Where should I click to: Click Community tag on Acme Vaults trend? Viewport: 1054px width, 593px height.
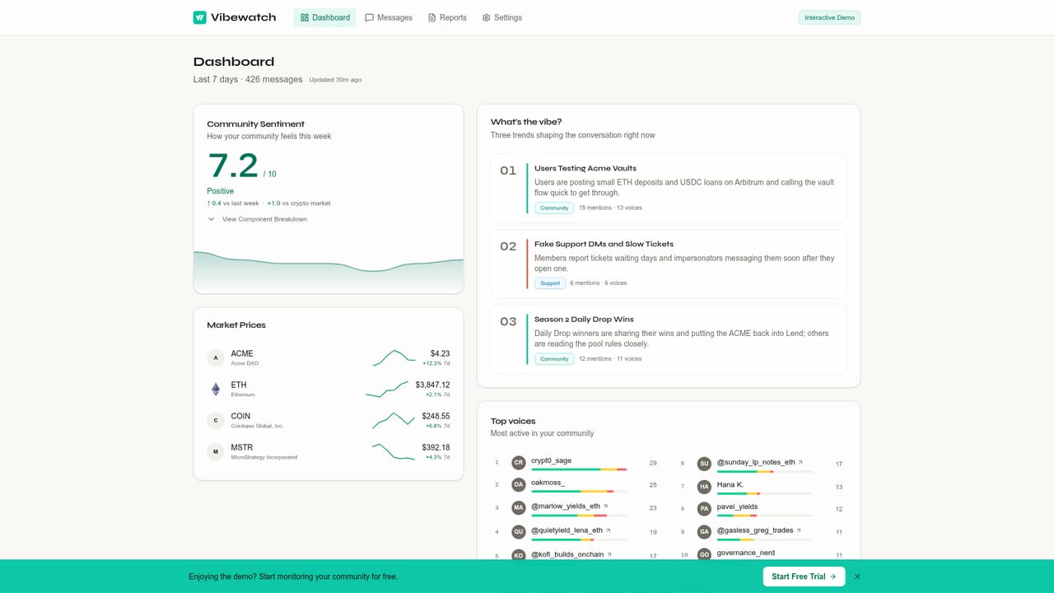click(554, 208)
